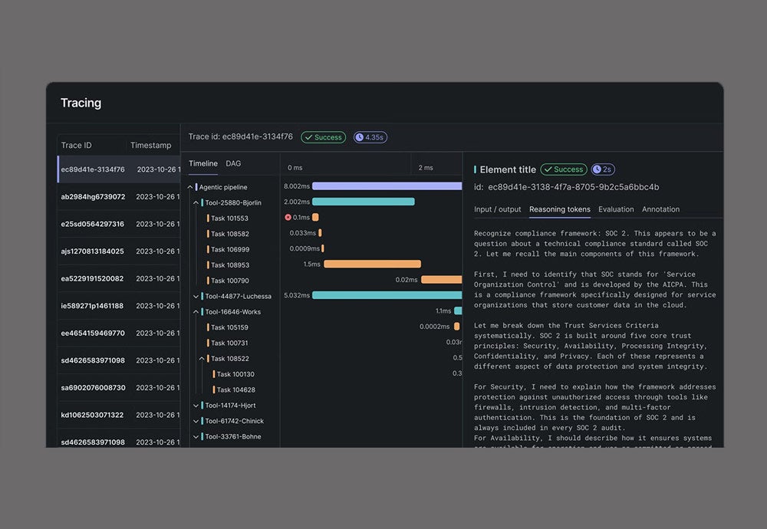Switch to the DAG tab
The image size is (767, 529).
(x=233, y=163)
